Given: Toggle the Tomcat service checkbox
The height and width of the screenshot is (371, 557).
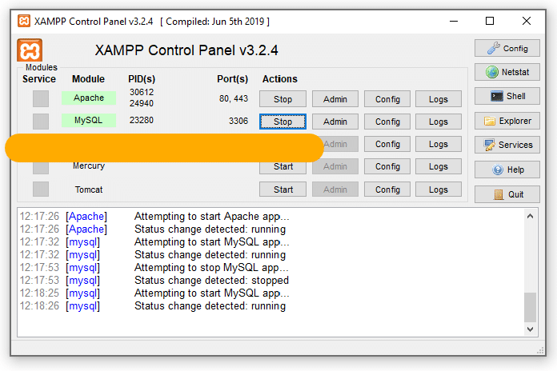Looking at the screenshot, I should [x=41, y=189].
